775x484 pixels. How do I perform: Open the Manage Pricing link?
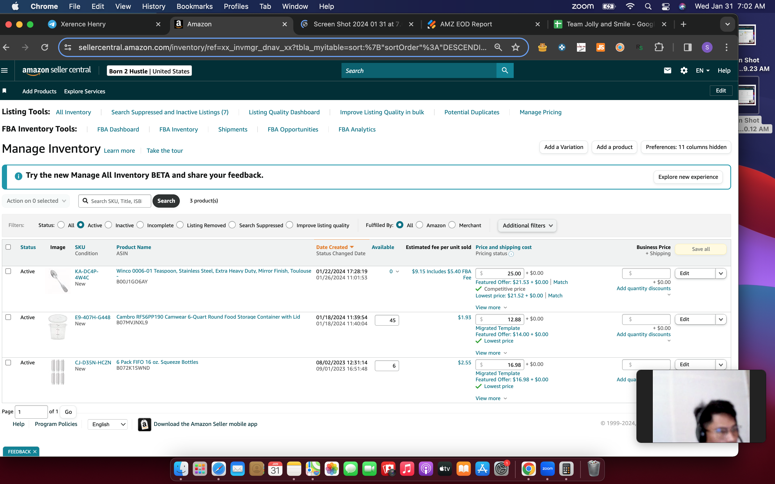point(541,112)
